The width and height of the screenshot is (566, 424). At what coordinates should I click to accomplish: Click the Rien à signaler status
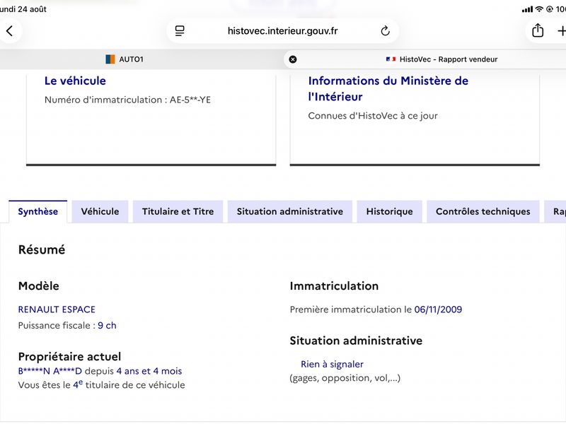point(332,365)
